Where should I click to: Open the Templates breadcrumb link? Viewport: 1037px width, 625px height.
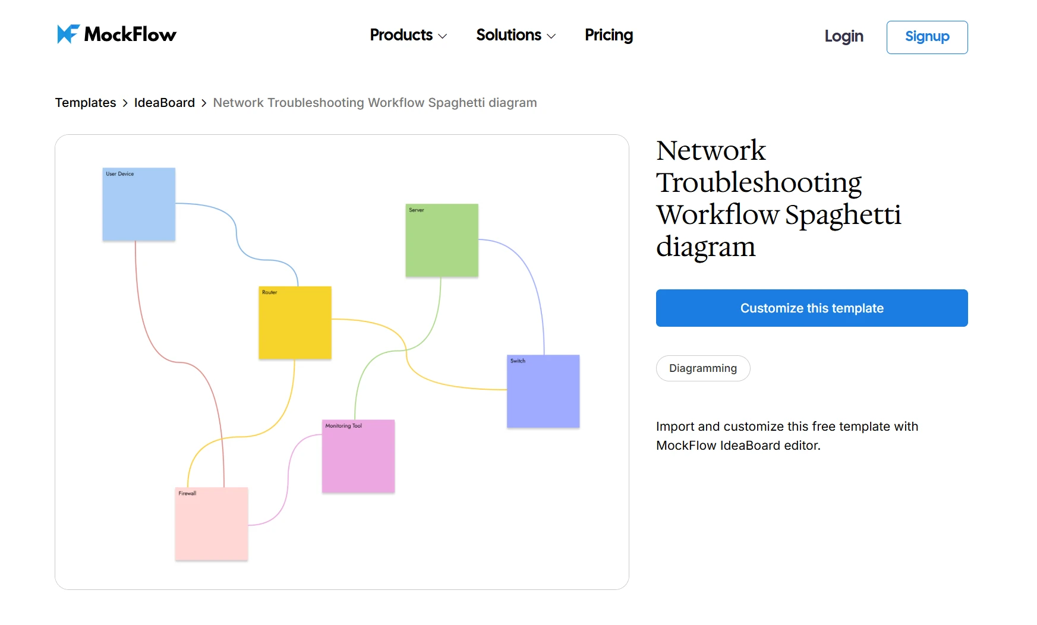pos(86,103)
